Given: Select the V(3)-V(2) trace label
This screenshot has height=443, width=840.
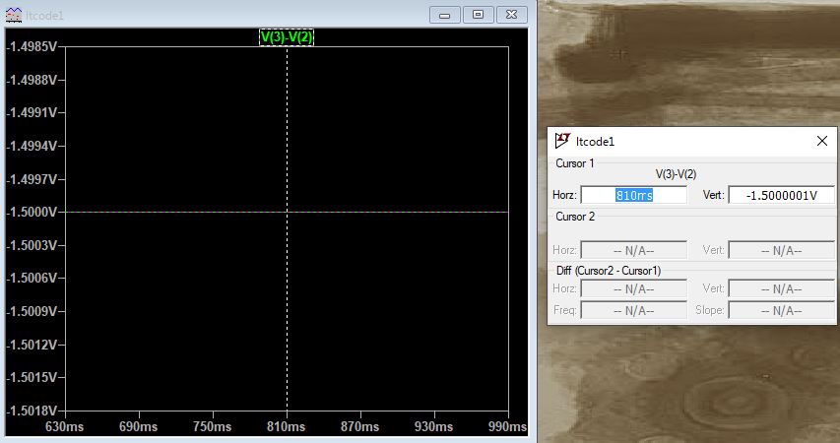Looking at the screenshot, I should pos(287,36).
